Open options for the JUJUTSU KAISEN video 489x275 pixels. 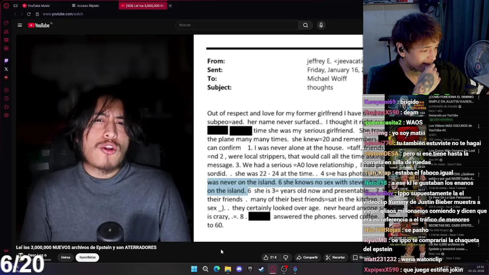(x=479, y=97)
